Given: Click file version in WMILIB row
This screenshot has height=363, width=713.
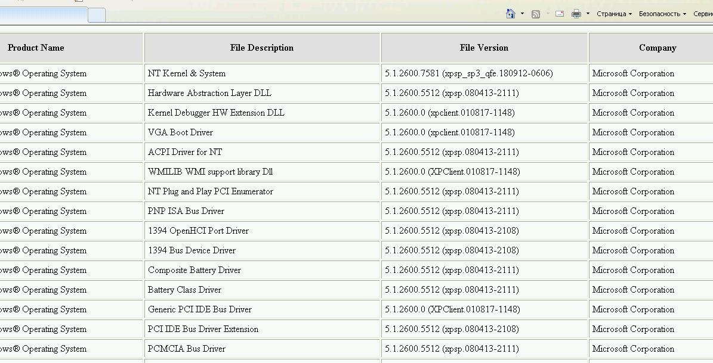Looking at the screenshot, I should [x=484, y=172].
